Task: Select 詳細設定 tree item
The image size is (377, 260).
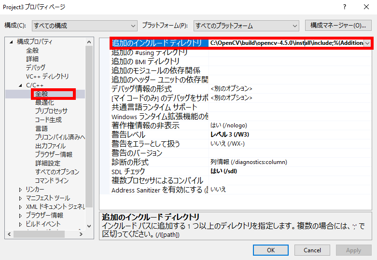Action: coord(48,163)
